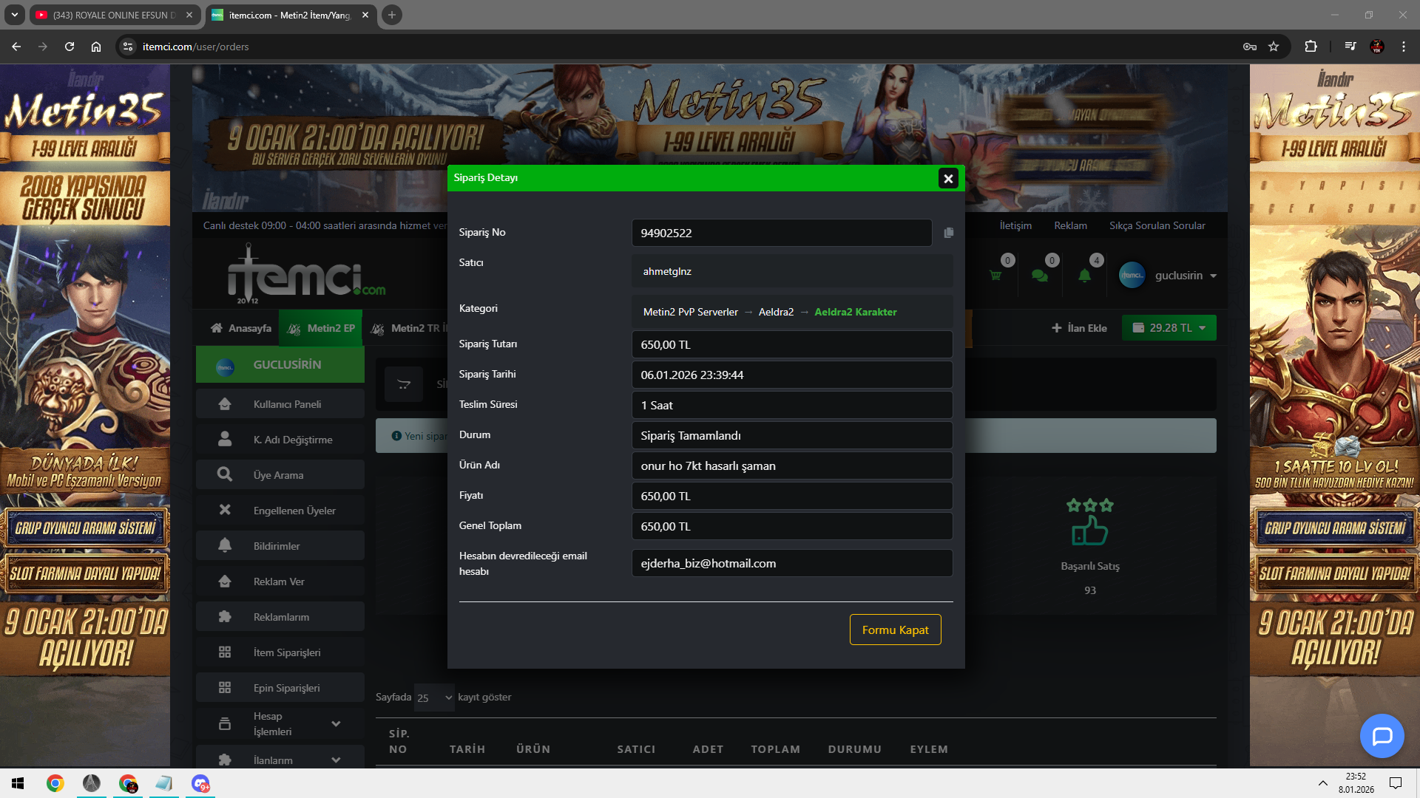Click the Reklamlarım puzzle icon

tap(225, 616)
